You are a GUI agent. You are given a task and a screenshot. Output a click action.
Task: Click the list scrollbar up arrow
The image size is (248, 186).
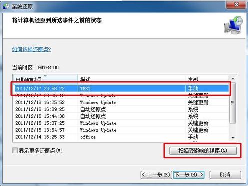point(233,78)
